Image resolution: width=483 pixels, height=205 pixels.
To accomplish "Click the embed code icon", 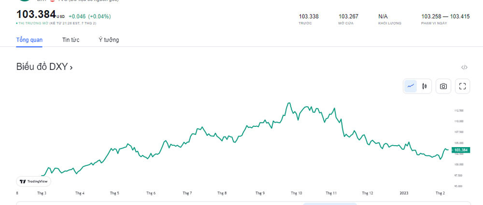I will coord(464,68).
